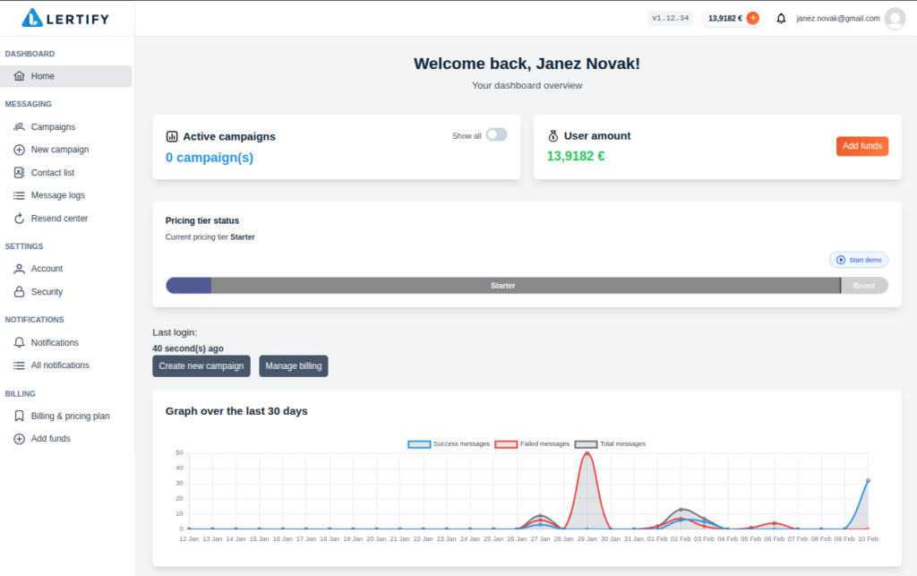Click the Message logs list icon

(20, 195)
